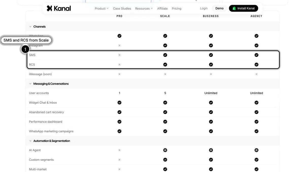Viewport: 305px width, 172px height.
Task: Click the Widget Chat & Inbox label
Action: pyautogui.click(x=43, y=103)
